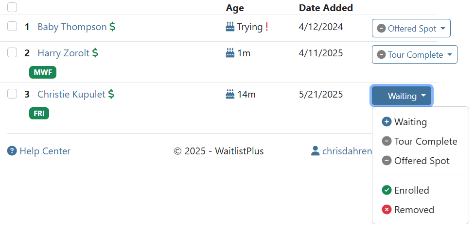Click the birthday cake icon next to 14m
475x231 pixels.
(230, 94)
